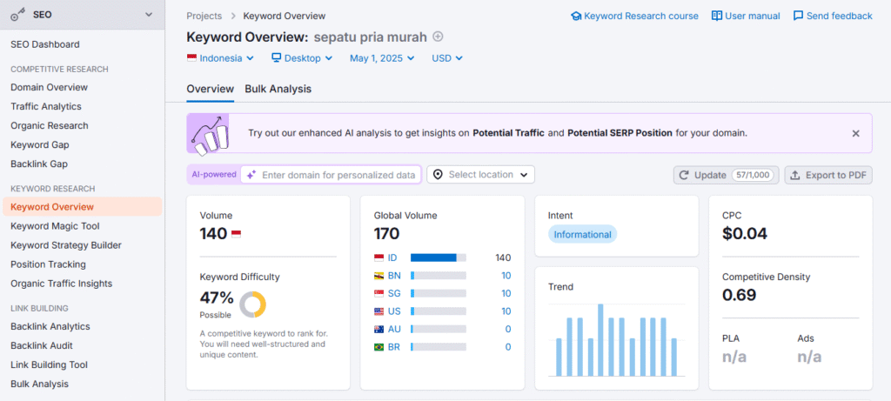Viewport: 891px width, 401px height.
Task: Open Organic Traffic Insights in the sidebar
Action: tap(62, 284)
